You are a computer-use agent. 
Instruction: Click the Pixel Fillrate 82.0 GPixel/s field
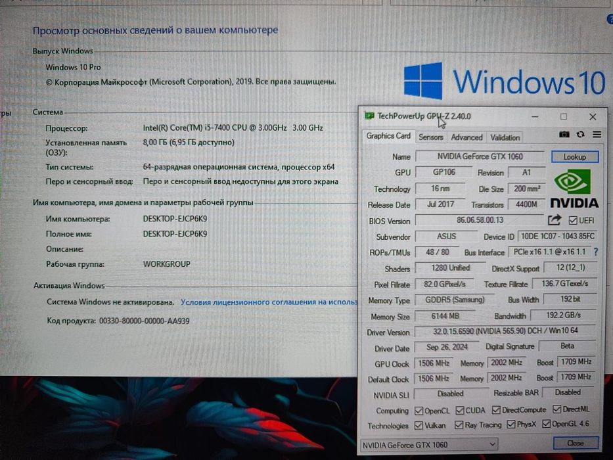tap(445, 284)
